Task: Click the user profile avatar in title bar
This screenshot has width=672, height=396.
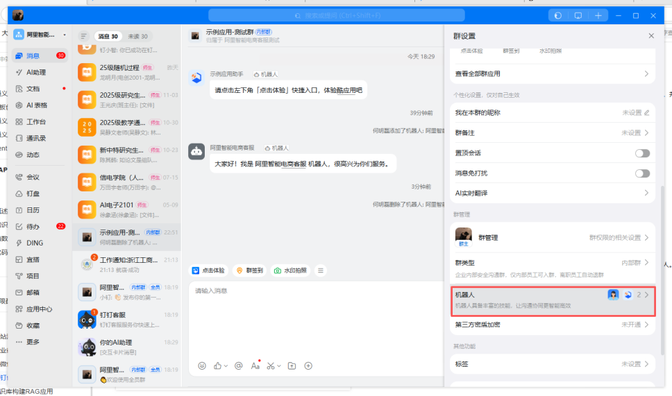Action: point(18,15)
